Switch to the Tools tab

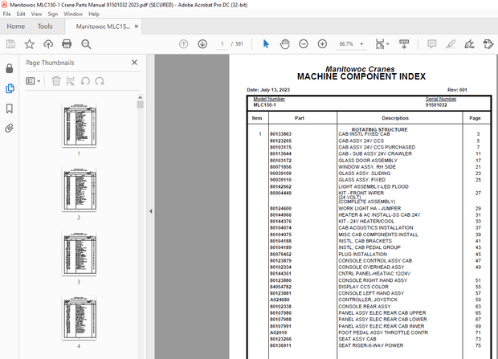click(x=45, y=27)
